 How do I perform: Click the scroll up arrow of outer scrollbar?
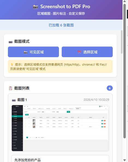(x=124, y=1)
